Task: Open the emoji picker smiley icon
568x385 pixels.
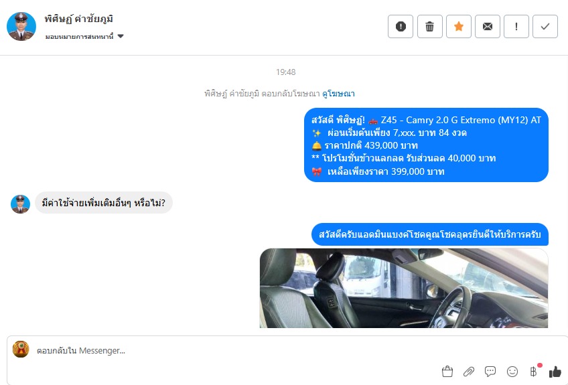Action: 512,371
